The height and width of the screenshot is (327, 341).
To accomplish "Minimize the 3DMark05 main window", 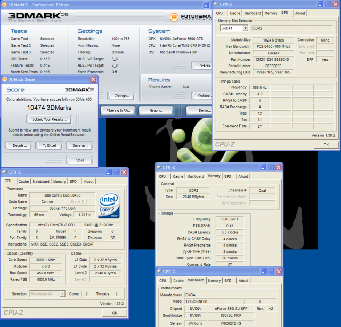I will coord(206,5).
